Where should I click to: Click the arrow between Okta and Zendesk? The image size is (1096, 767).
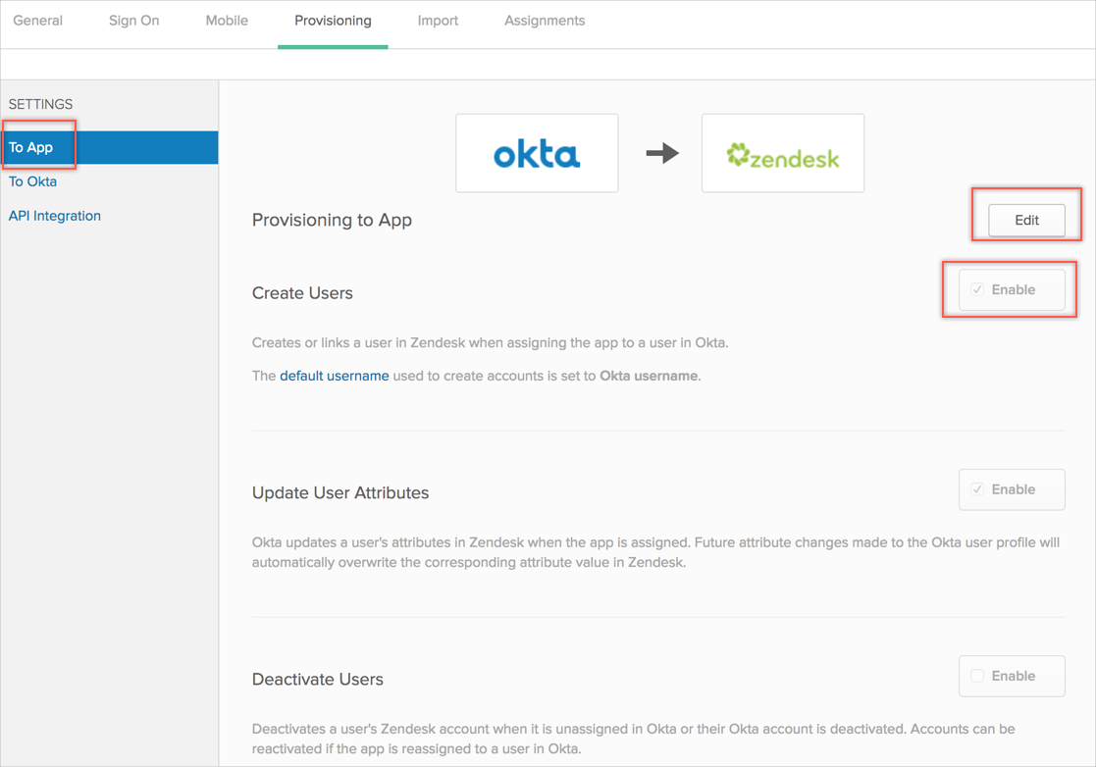(662, 153)
